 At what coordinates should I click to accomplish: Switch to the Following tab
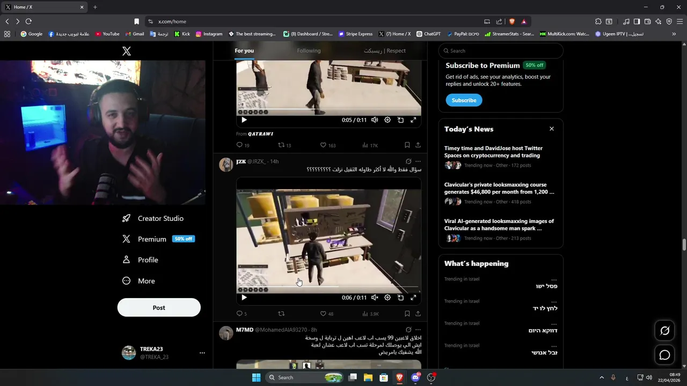click(x=309, y=51)
